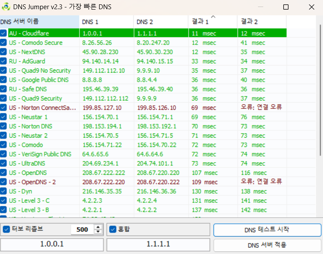Click the 8.8.4.4 DNS 2 cell
The image size is (323, 254).
pos(147,80)
